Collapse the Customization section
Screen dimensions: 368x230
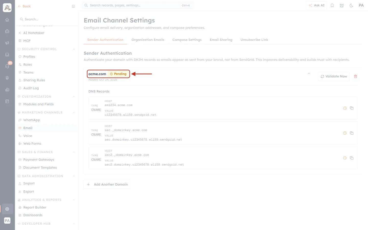tap(74, 97)
